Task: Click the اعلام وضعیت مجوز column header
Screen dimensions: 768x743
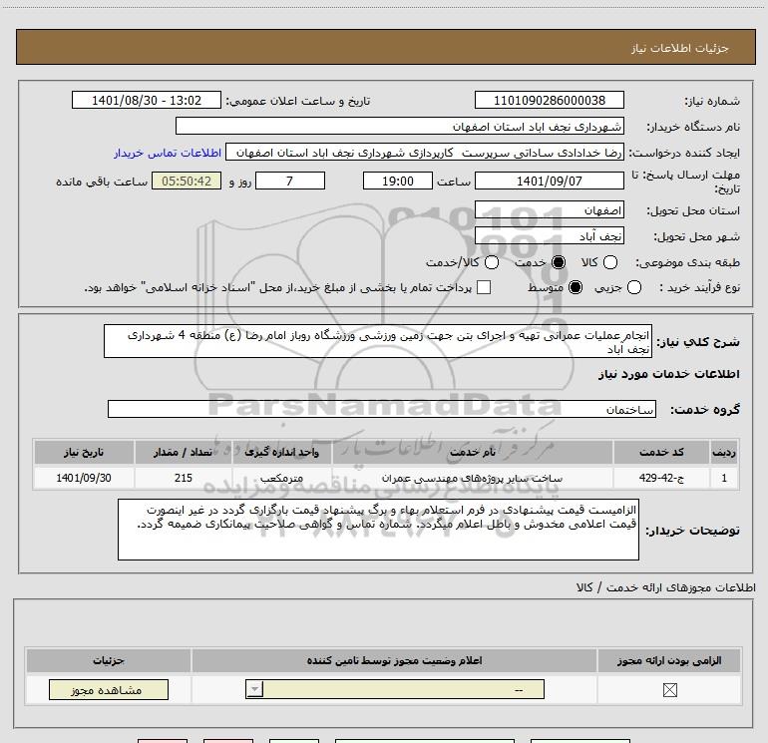Action: pyautogui.click(x=394, y=660)
